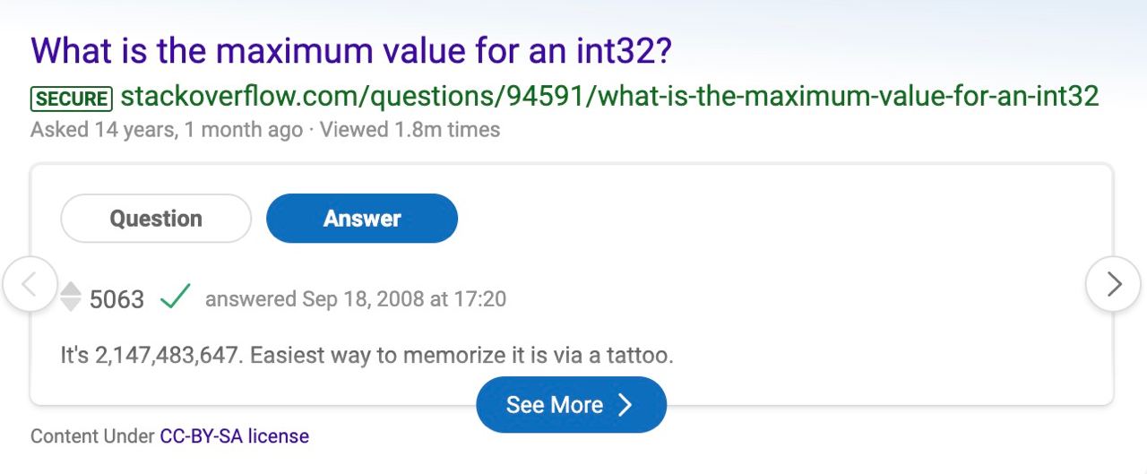Click the upvote arrow beside 5063

coord(71,289)
